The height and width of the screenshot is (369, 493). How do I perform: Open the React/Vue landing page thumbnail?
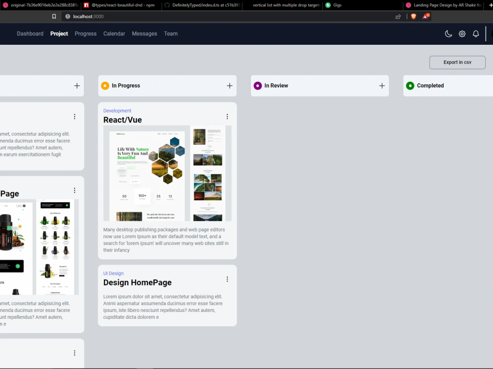[167, 173]
